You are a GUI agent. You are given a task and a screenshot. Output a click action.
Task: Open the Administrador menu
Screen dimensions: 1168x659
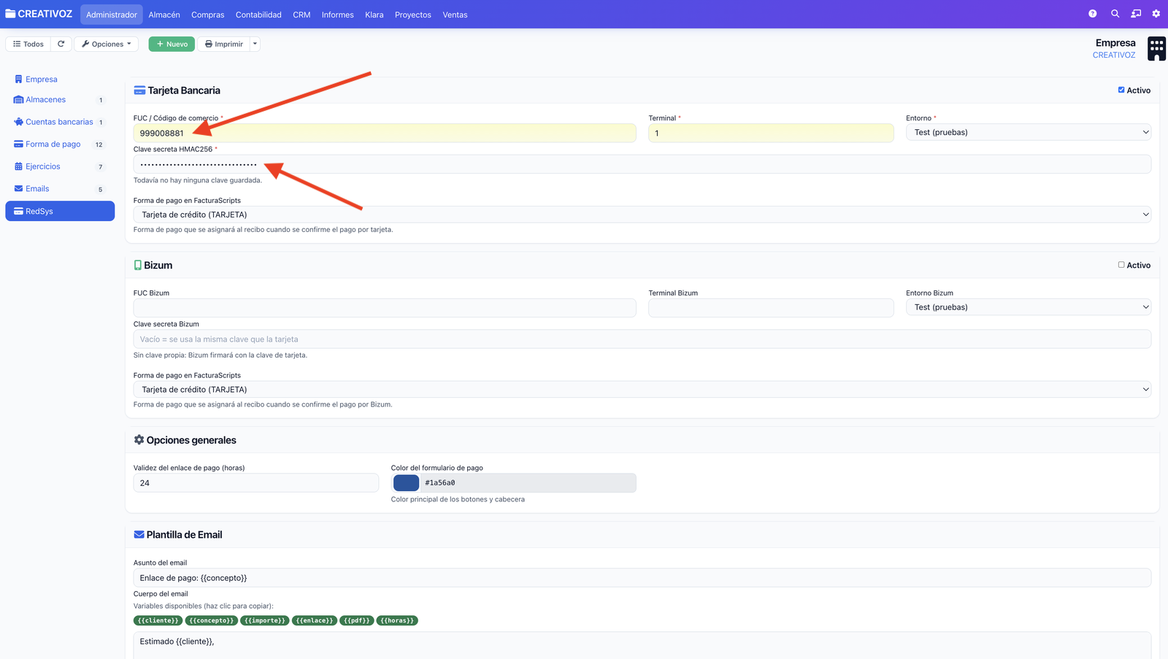(112, 15)
